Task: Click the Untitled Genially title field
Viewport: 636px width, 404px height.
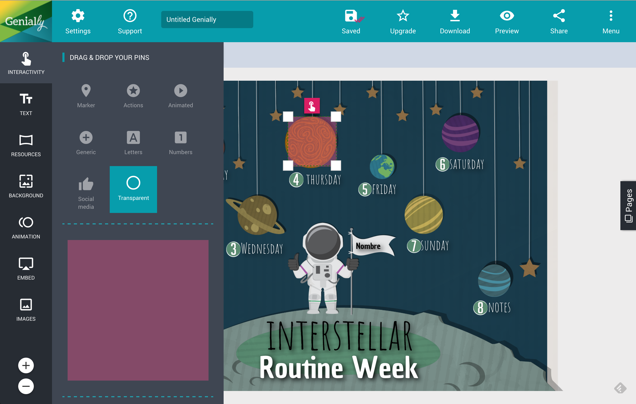Action: pos(208,19)
